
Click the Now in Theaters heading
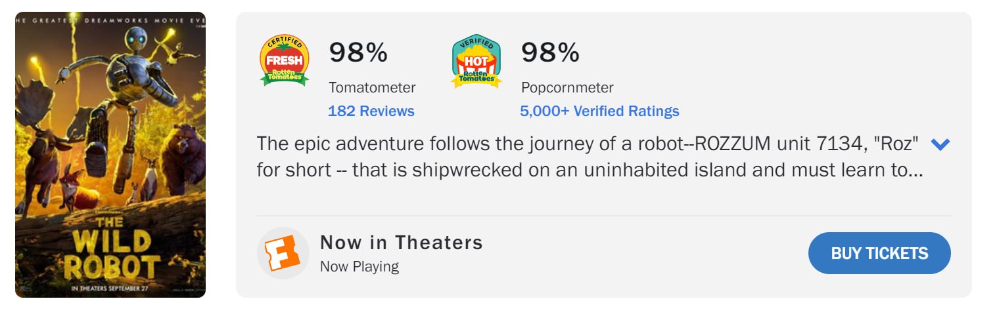(401, 243)
